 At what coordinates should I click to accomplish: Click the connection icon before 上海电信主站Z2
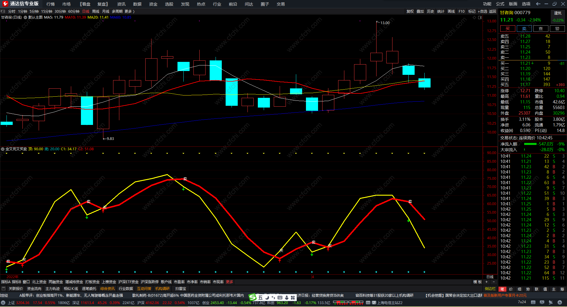coord(368,303)
